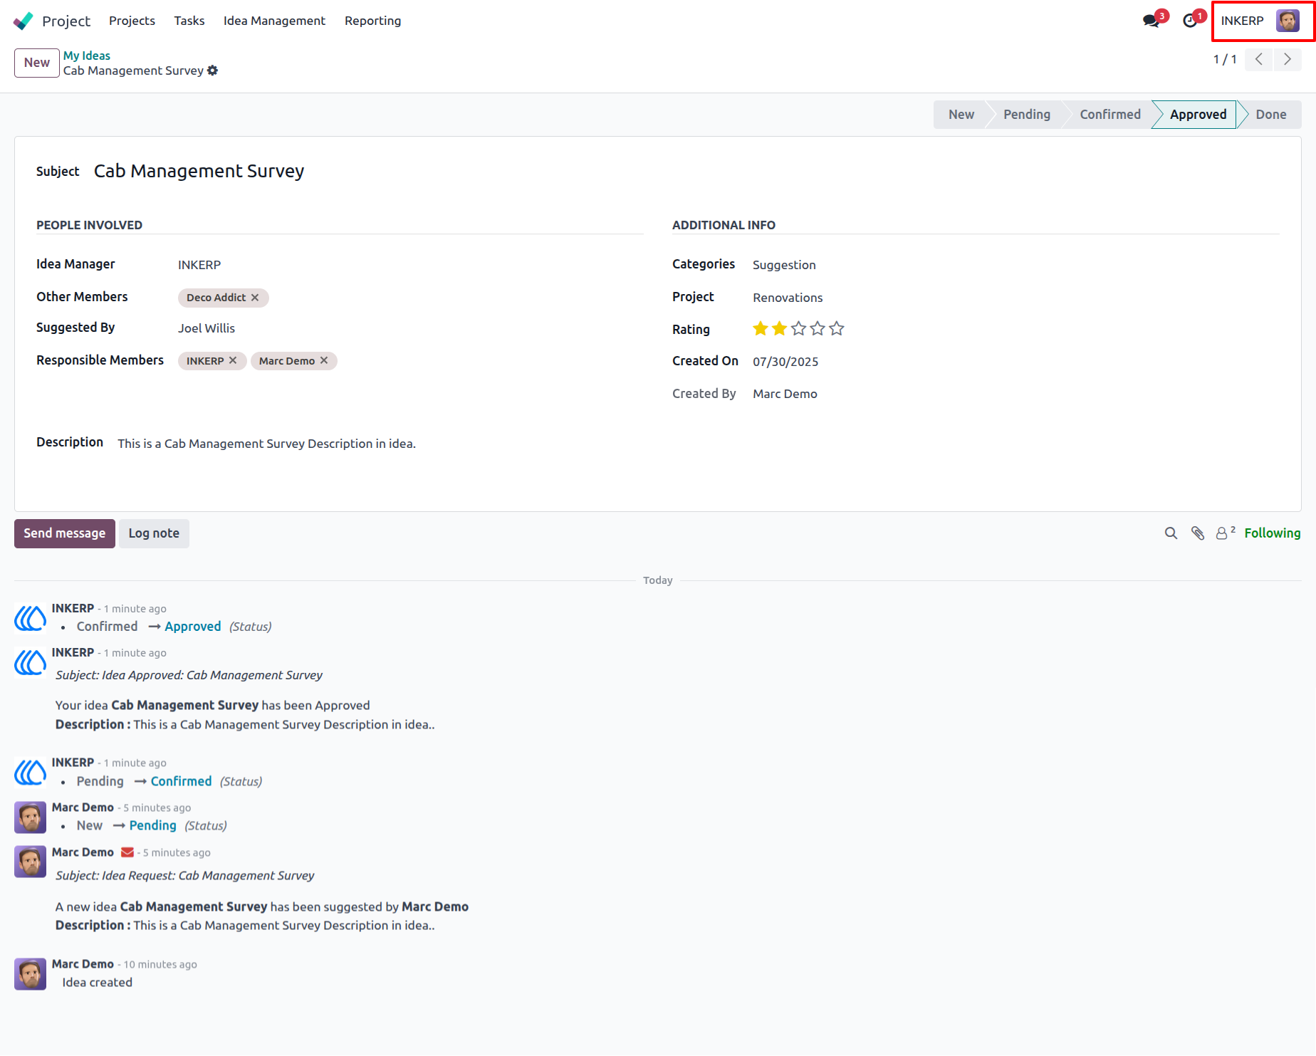Viewport: 1316px width, 1056px height.
Task: Show followers list icon
Action: point(1225,533)
